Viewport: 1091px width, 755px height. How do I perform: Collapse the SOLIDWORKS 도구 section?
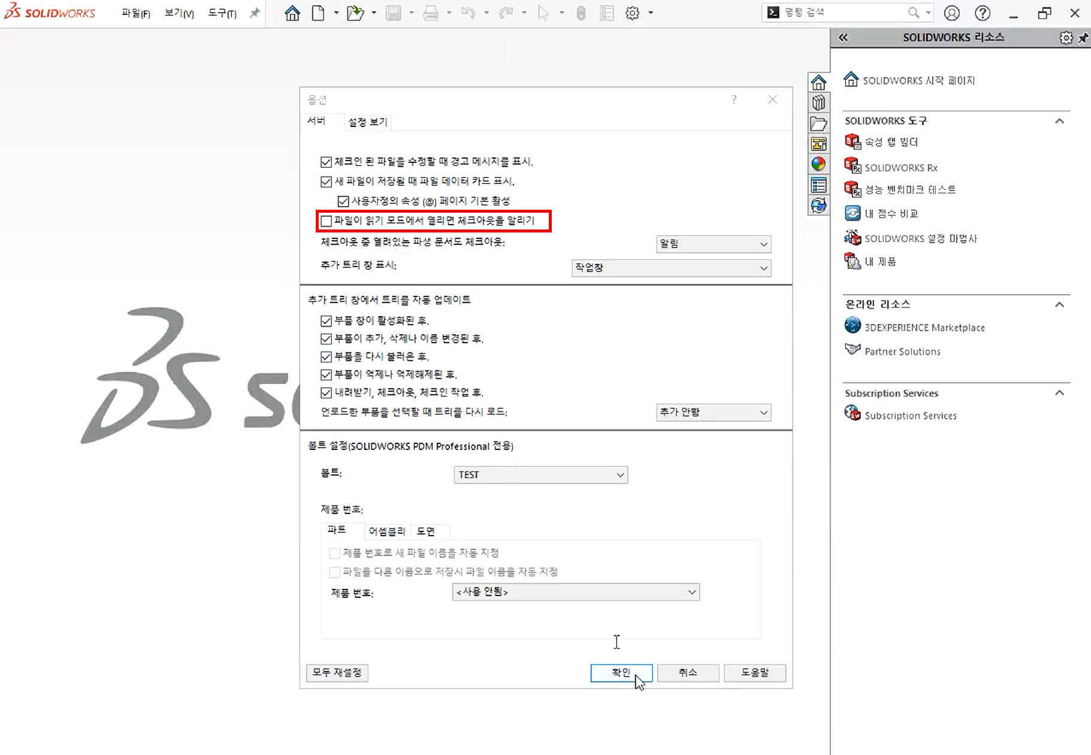(x=1059, y=121)
